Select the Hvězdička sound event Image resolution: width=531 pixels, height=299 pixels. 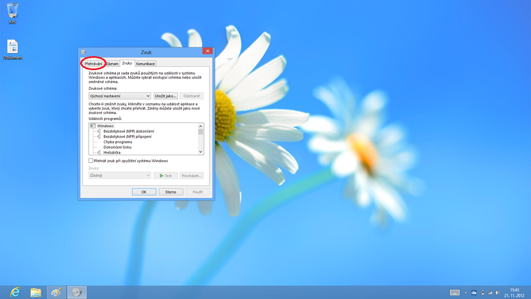tap(113, 152)
